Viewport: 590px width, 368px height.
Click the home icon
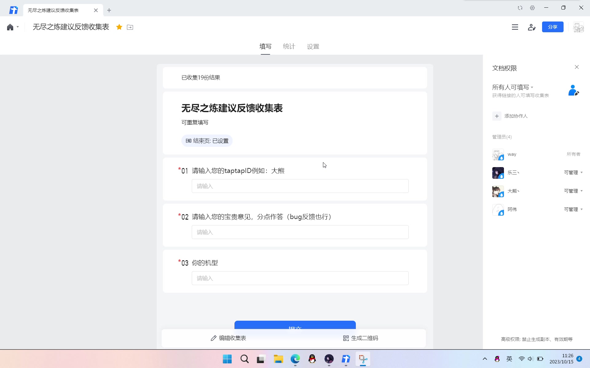(10, 27)
